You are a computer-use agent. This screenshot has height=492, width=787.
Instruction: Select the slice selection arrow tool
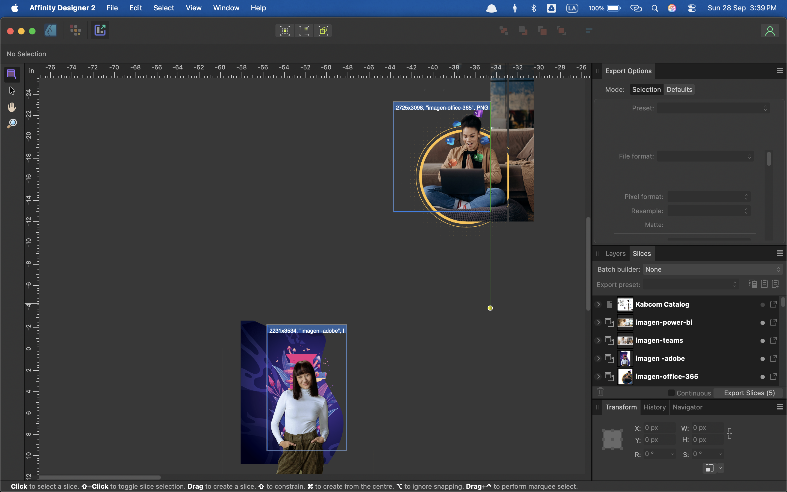click(12, 90)
